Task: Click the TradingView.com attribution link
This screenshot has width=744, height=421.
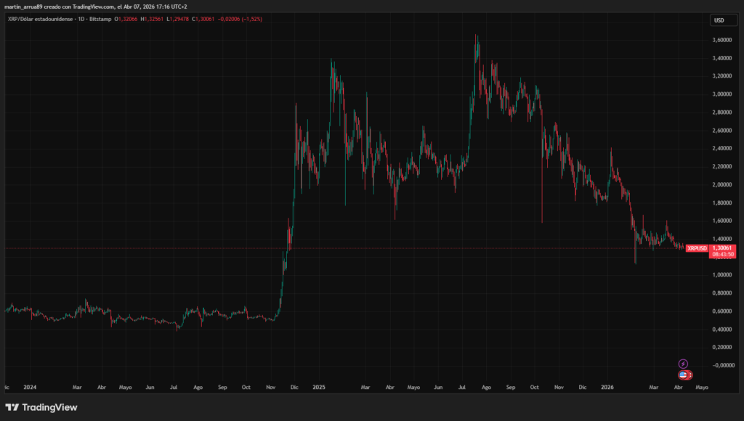Action: pyautogui.click(x=93, y=6)
